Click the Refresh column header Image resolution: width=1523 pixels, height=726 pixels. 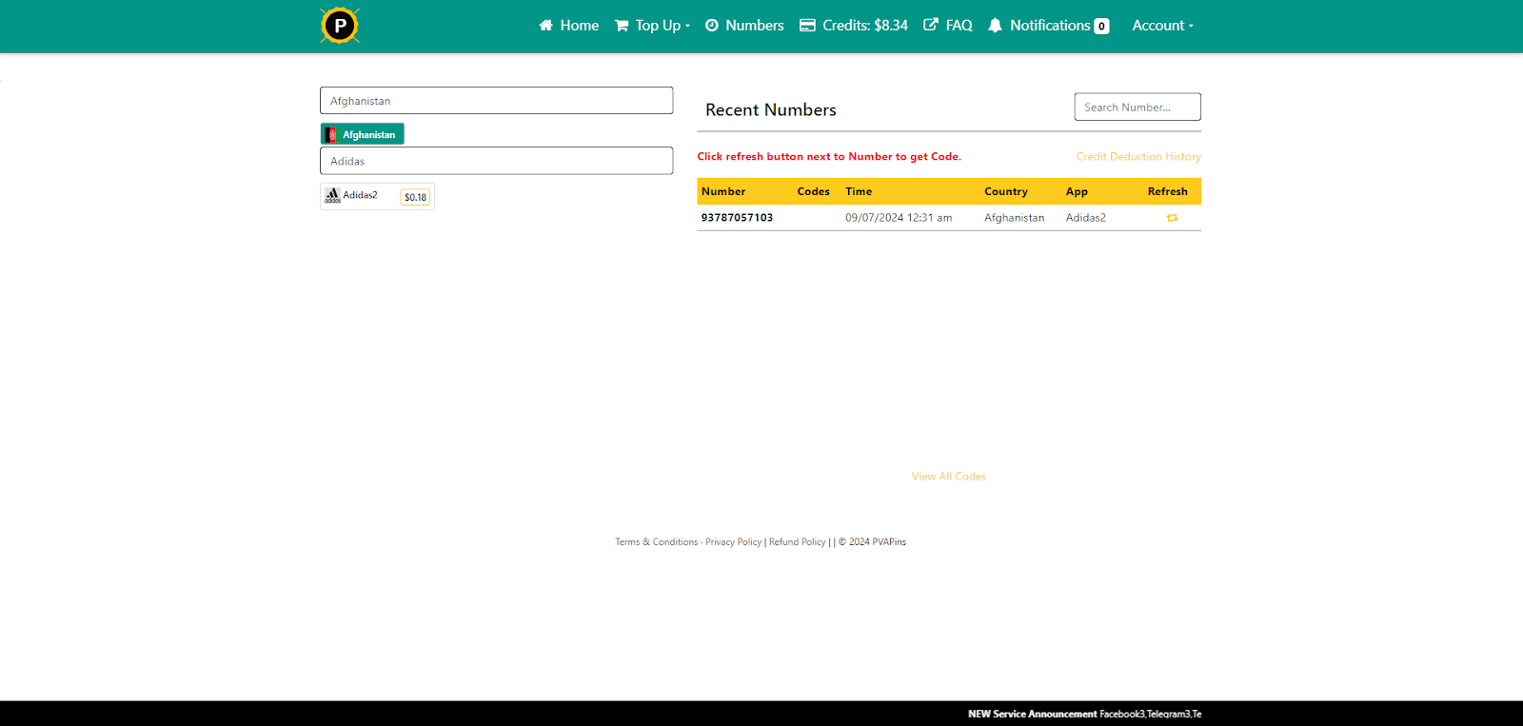tap(1167, 191)
